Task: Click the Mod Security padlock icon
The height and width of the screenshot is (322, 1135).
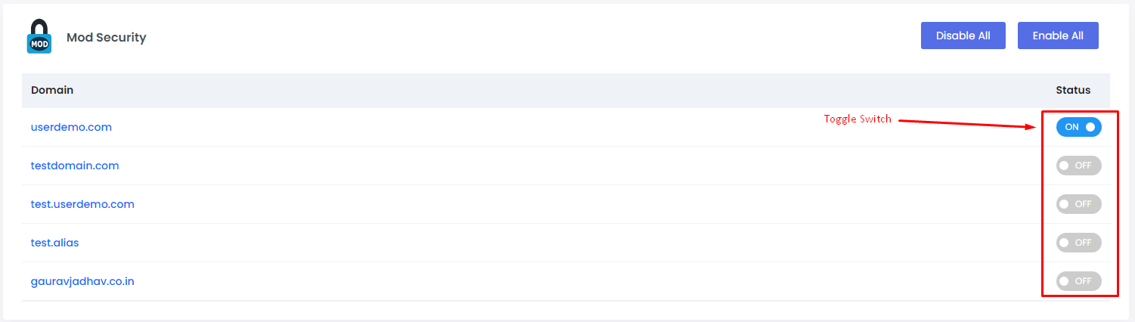Action: click(x=39, y=36)
